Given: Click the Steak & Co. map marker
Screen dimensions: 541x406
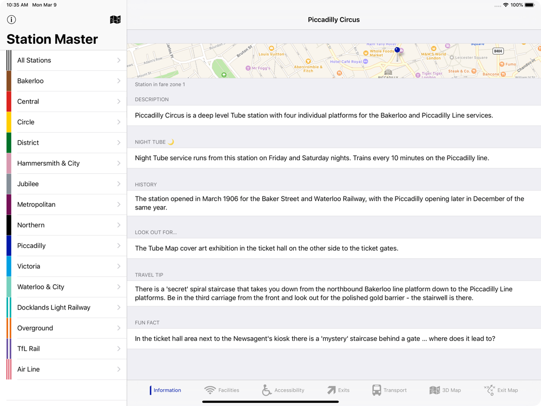Looking at the screenshot, I should click(x=474, y=71).
